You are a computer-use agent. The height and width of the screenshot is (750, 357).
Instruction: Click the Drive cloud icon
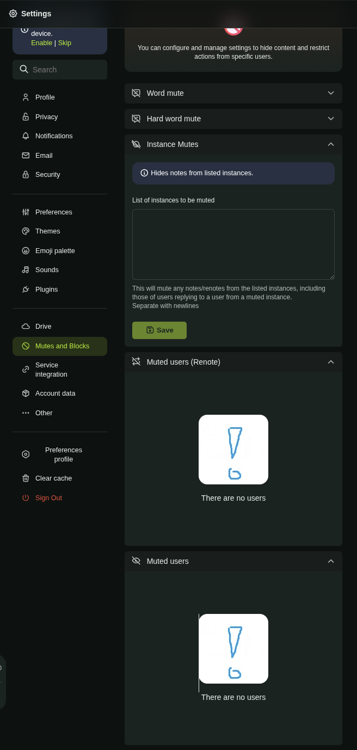point(26,327)
